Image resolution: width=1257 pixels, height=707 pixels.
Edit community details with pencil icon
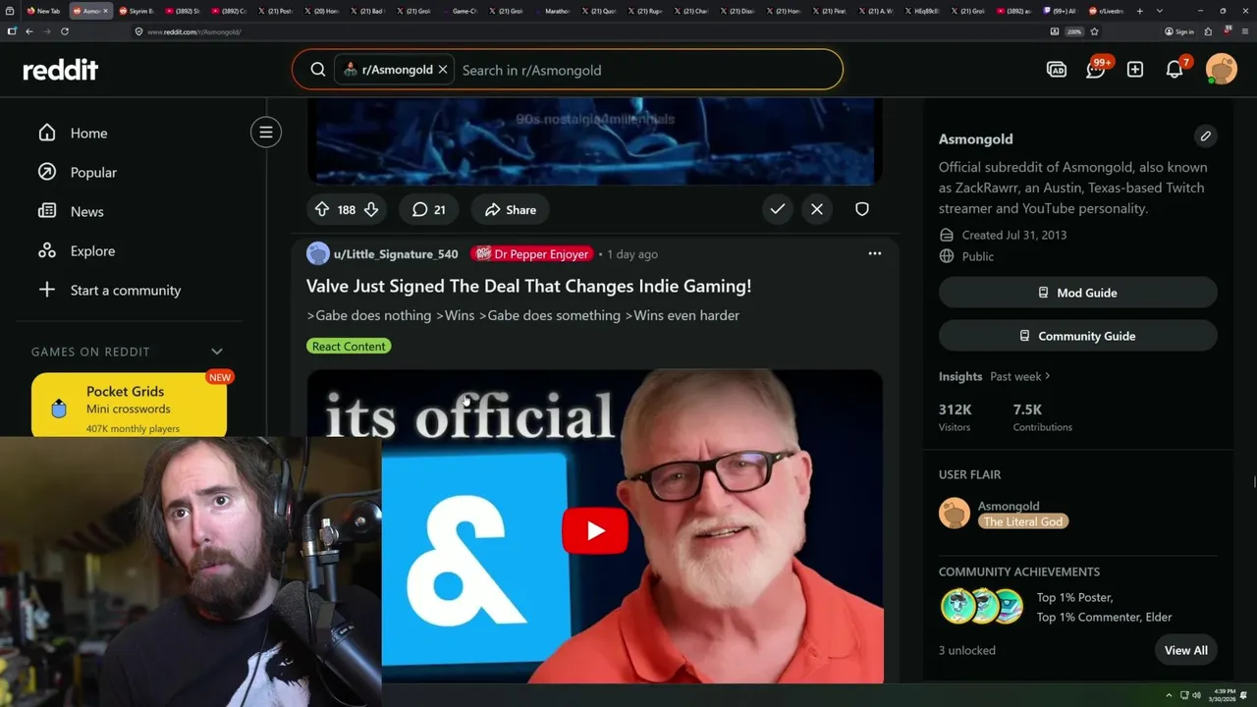pyautogui.click(x=1205, y=136)
